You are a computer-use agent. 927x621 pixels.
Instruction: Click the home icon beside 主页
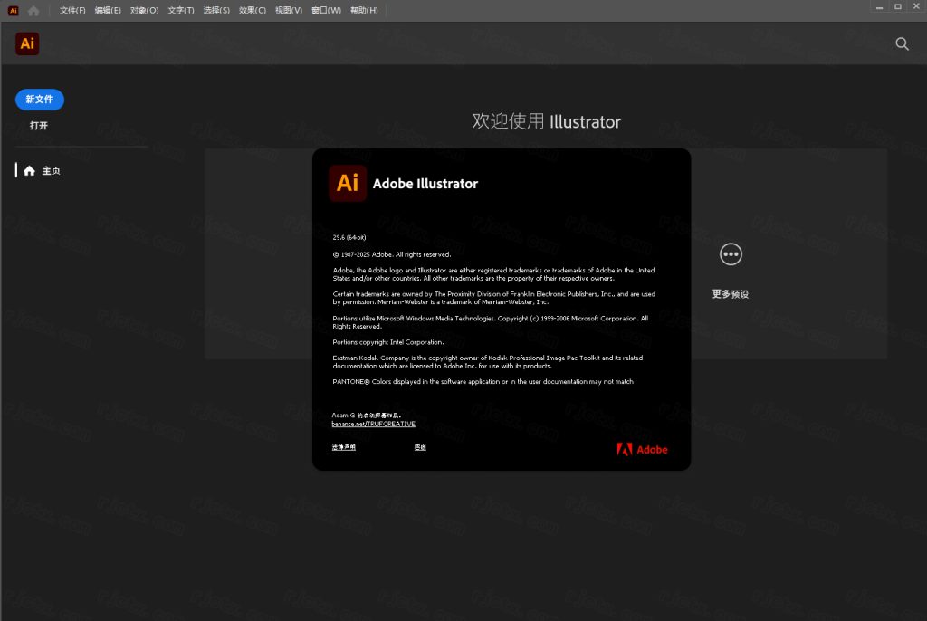click(x=30, y=171)
